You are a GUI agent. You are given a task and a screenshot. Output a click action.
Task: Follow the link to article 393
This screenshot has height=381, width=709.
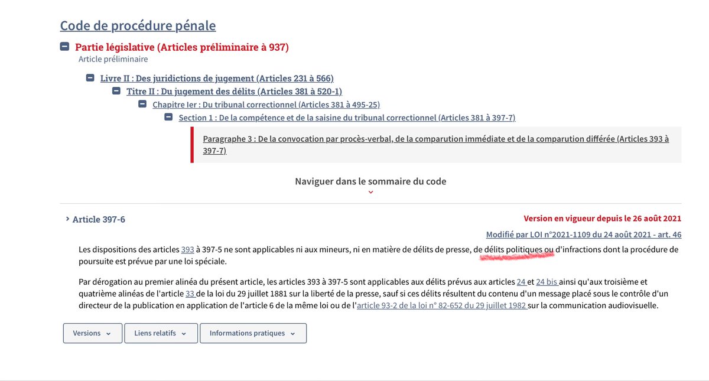click(187, 249)
